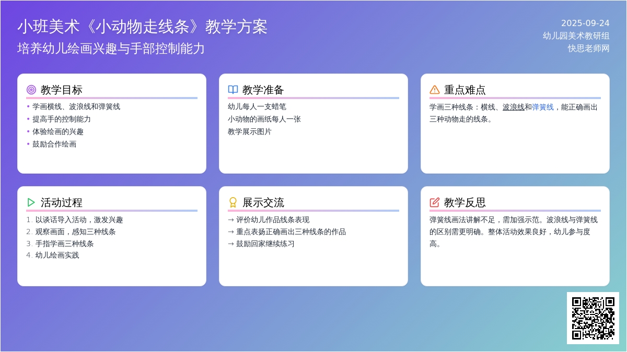Select the subtitle 培养幼儿绘画兴趣与手部控制能力

(111, 48)
